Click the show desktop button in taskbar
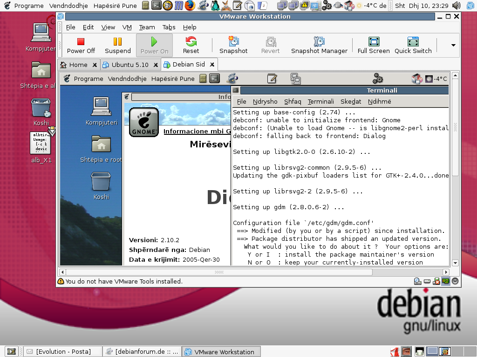The width and height of the screenshot is (477, 357). [12, 351]
